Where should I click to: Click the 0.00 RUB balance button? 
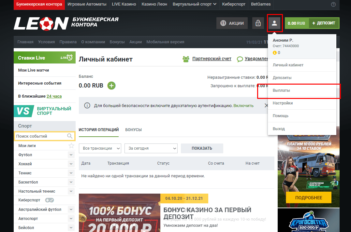297,23
